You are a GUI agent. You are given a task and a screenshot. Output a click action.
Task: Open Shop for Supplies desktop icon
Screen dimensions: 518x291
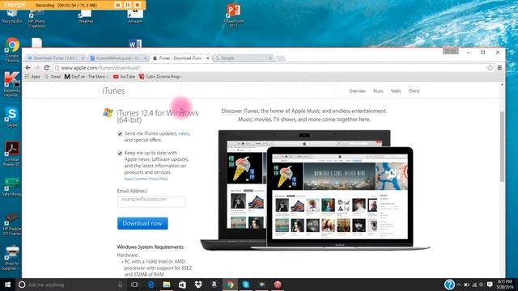(12, 258)
